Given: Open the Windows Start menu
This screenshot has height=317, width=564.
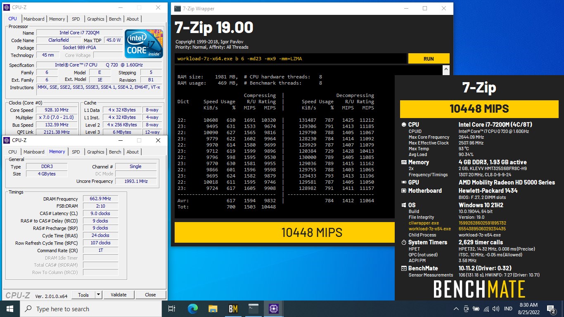Looking at the screenshot, I should click(x=9, y=309).
